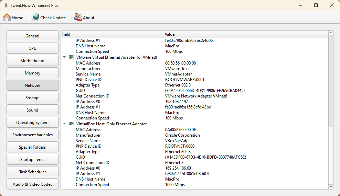Image resolution: width=340 pixels, height=196 pixels.
Task: Select the value Oracle Corporation
Action: tap(182, 135)
